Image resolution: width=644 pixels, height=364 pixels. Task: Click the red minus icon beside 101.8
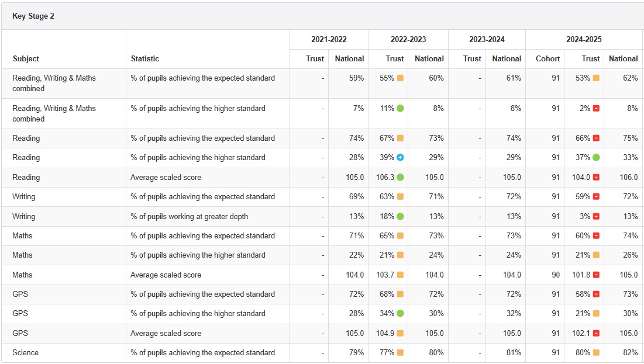tap(596, 275)
